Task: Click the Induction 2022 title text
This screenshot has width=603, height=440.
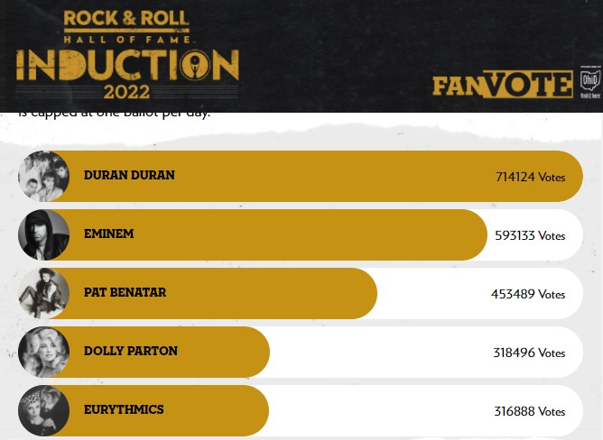Action: 127,74
